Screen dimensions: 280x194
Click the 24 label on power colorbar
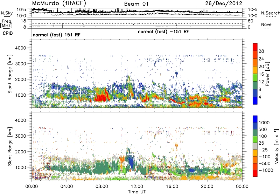261,59
